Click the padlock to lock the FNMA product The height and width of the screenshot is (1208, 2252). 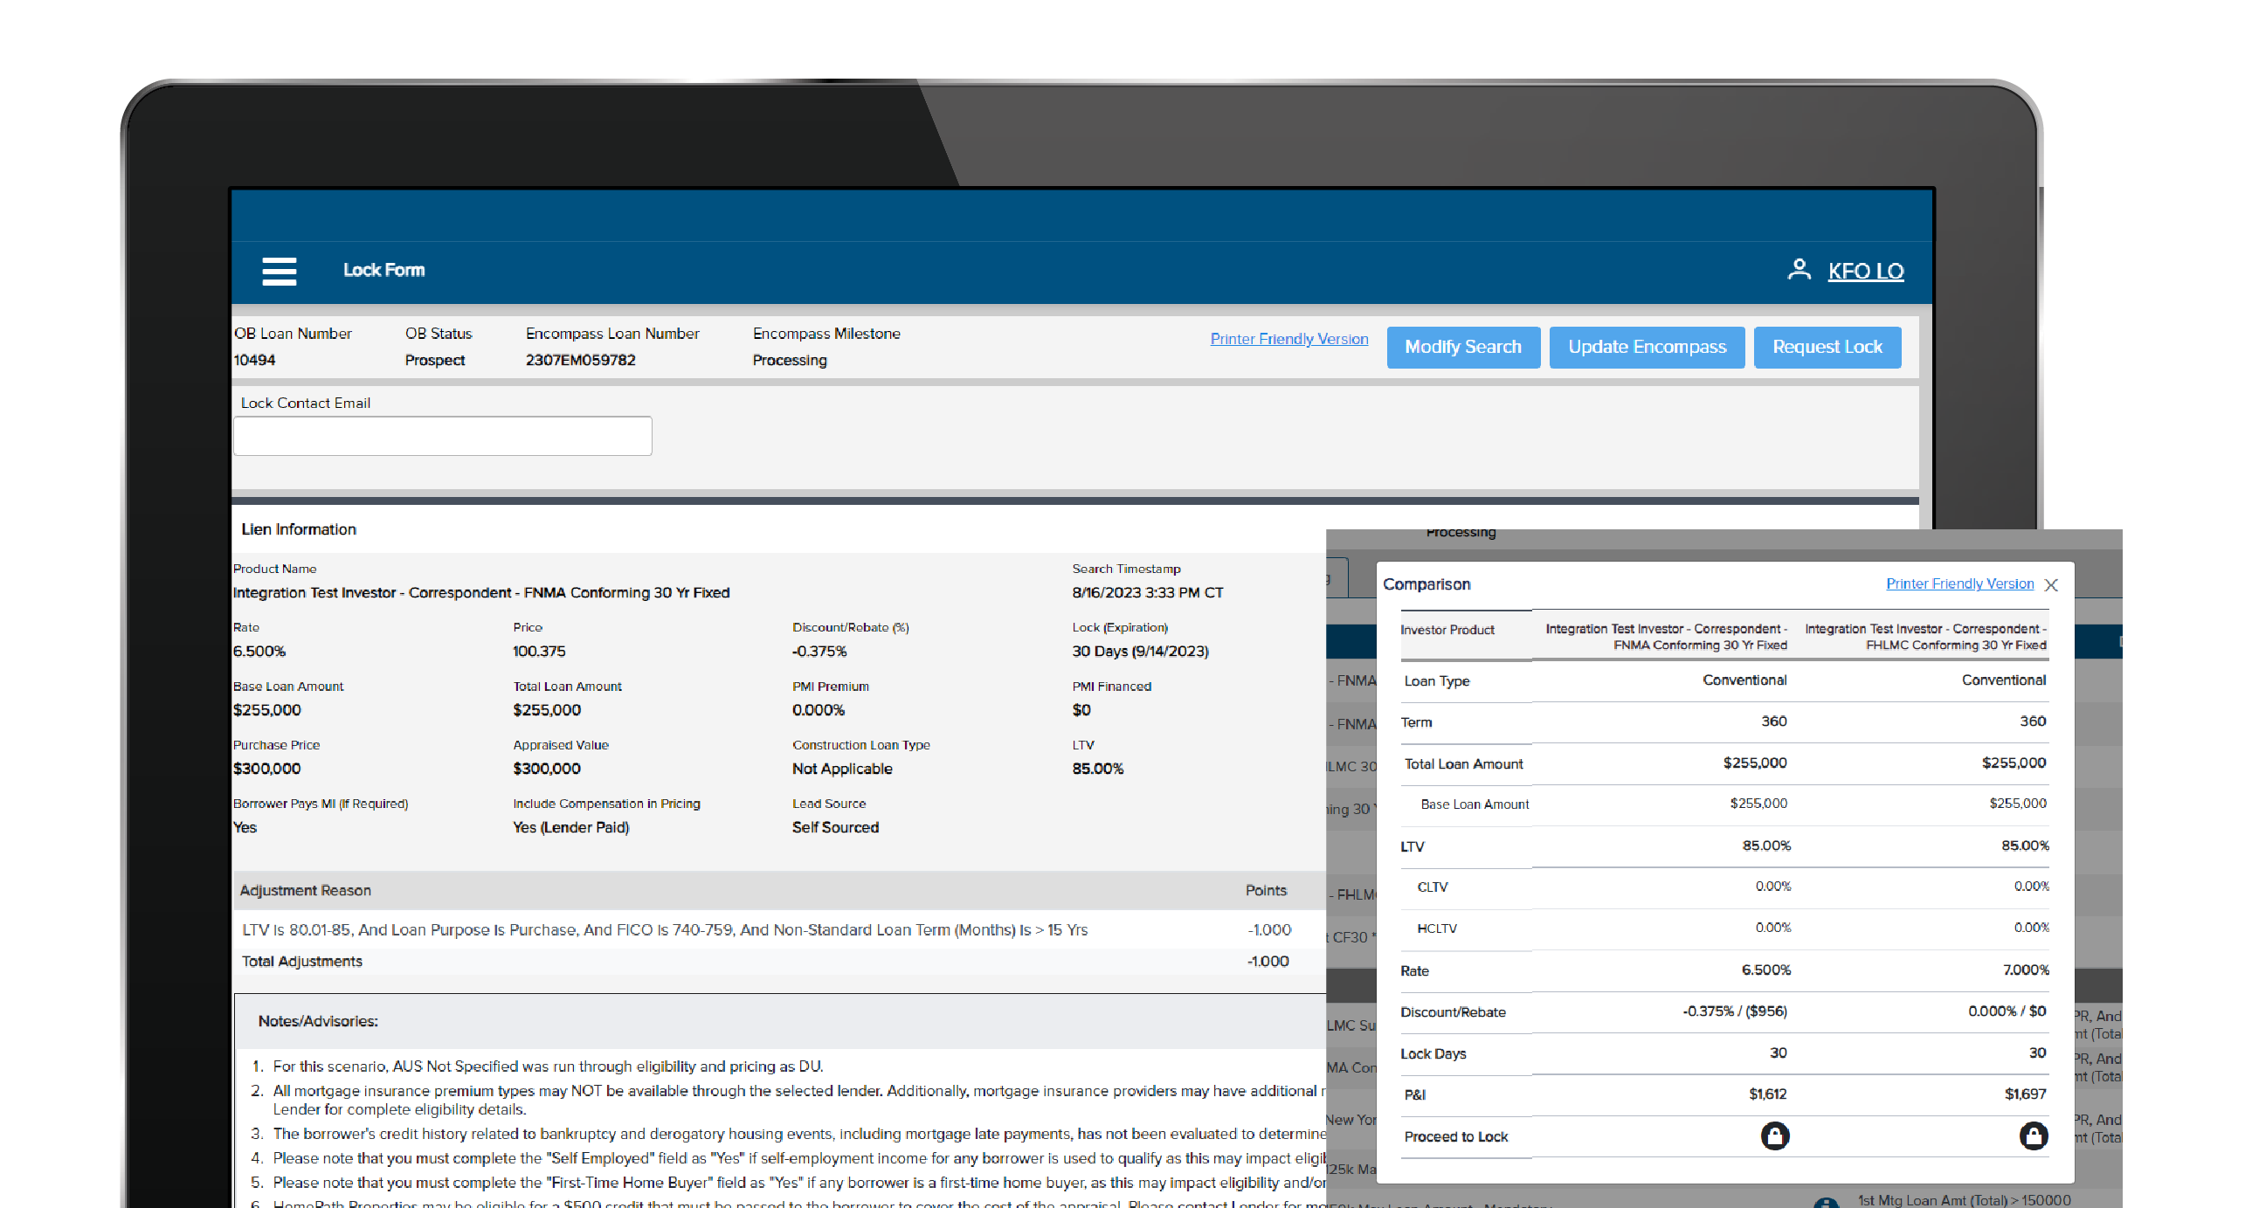coord(1775,1136)
